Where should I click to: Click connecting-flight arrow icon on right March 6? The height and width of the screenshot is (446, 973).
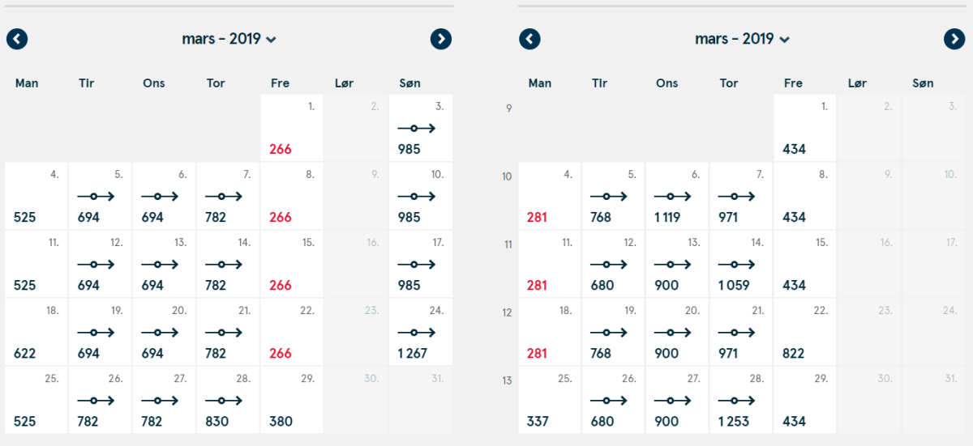tap(673, 197)
